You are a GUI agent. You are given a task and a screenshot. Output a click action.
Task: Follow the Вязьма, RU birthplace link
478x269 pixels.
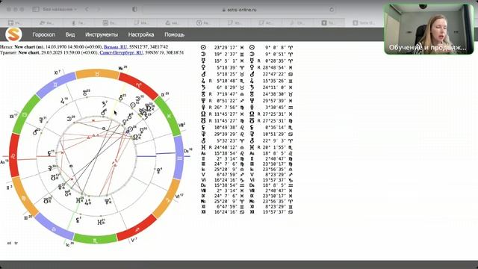[x=115, y=47]
